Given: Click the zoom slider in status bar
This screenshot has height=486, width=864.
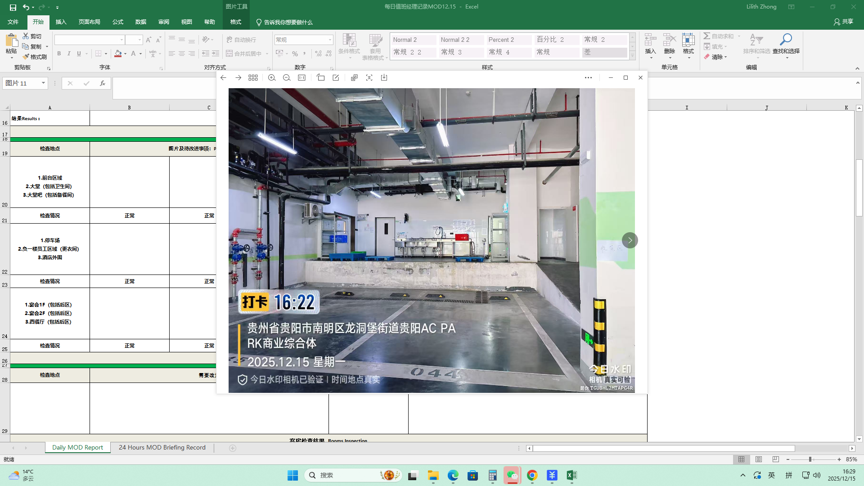Looking at the screenshot, I should coord(810,459).
